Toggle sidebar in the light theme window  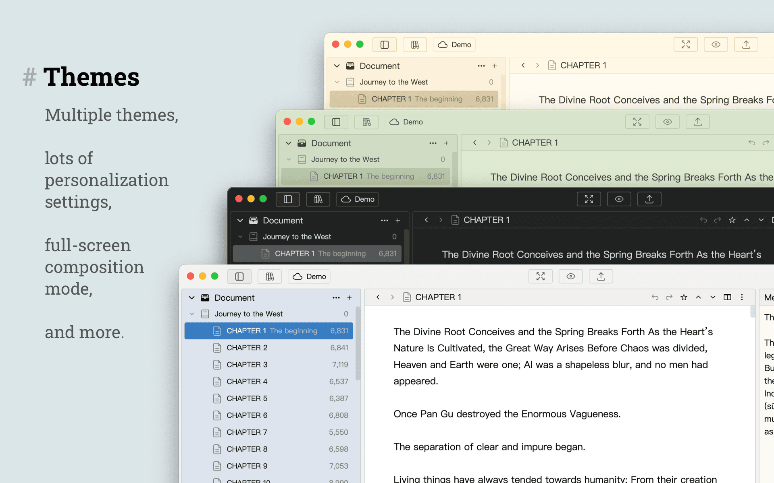pyautogui.click(x=239, y=277)
